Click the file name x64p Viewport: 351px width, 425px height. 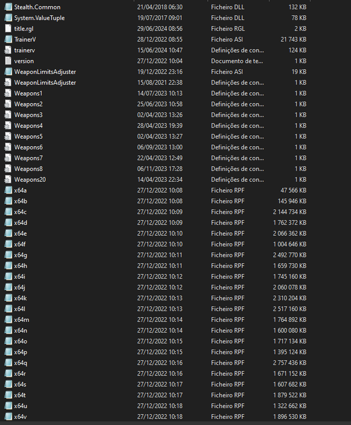point(20,352)
